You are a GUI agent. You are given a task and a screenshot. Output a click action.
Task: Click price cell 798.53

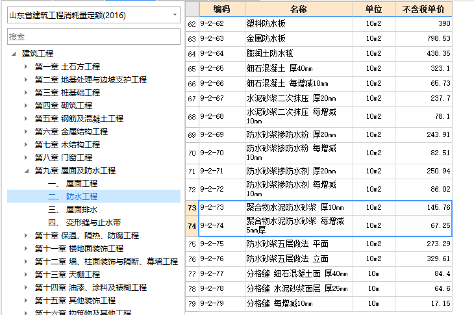[x=423, y=39]
